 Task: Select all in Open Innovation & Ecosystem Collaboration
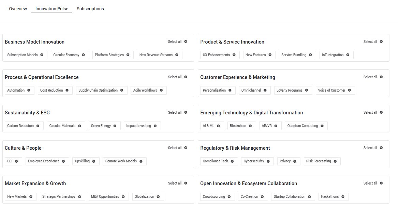(x=373, y=183)
